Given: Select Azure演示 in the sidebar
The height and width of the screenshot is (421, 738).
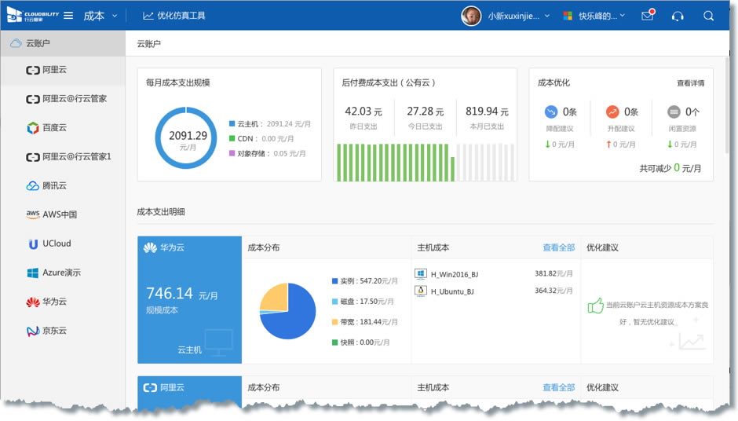Looking at the screenshot, I should 63,273.
